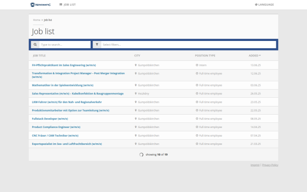Open the Privacy Policy link
The width and height of the screenshot is (307, 192).
270,165
